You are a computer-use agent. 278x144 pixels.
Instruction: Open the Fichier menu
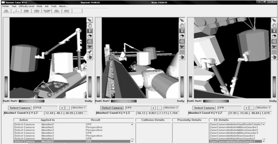pos(6,6)
